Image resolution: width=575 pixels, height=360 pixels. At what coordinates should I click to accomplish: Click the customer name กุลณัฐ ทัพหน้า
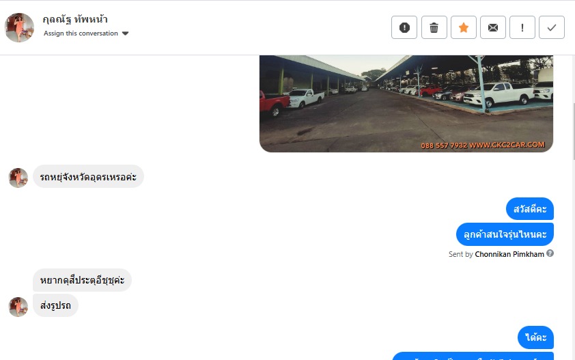pos(75,19)
